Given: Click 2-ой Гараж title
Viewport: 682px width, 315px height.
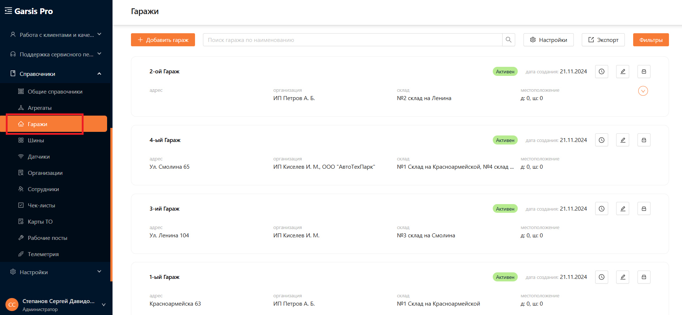Looking at the screenshot, I should [164, 72].
